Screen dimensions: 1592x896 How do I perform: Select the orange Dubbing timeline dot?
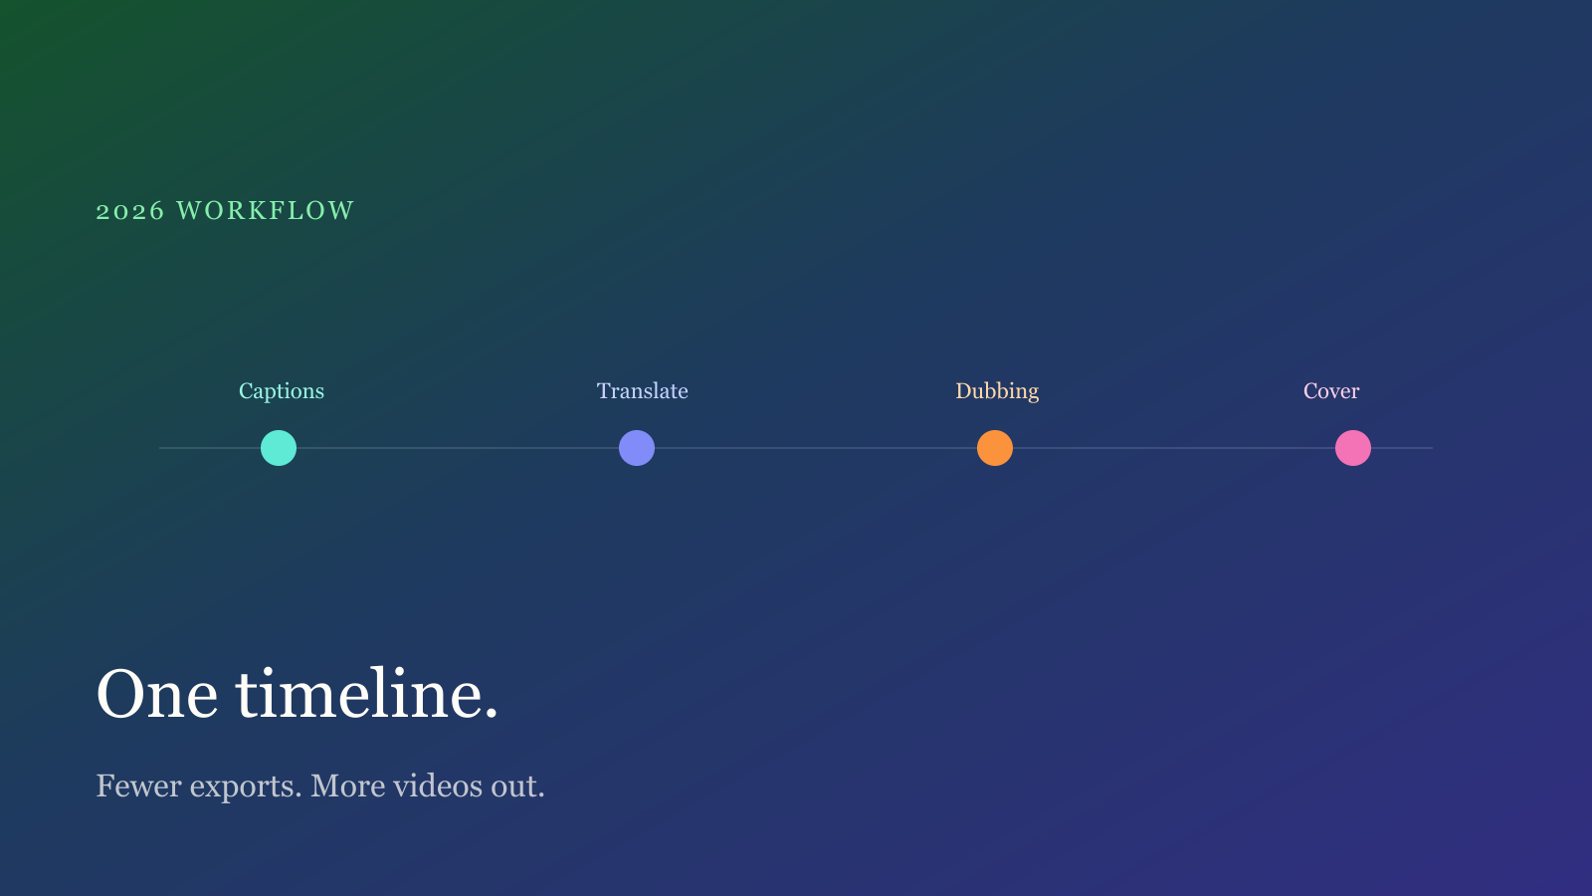click(995, 448)
